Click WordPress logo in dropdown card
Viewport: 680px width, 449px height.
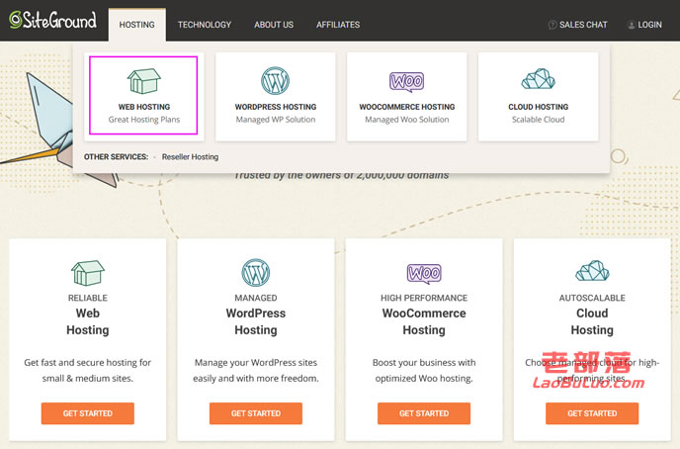point(276,81)
